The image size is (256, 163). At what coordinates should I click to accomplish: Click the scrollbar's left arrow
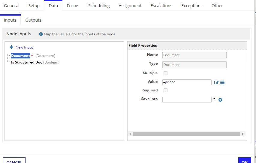(x=130, y=134)
